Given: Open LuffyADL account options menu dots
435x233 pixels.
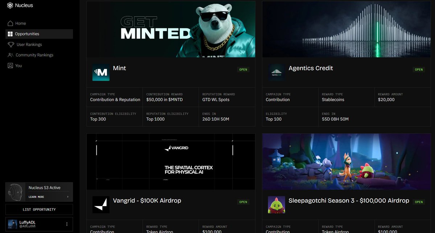Looking at the screenshot, I should [67, 224].
